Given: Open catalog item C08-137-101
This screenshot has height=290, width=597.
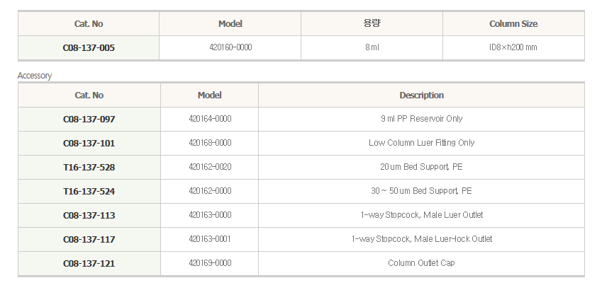Looking at the screenshot, I should click(x=89, y=144).
